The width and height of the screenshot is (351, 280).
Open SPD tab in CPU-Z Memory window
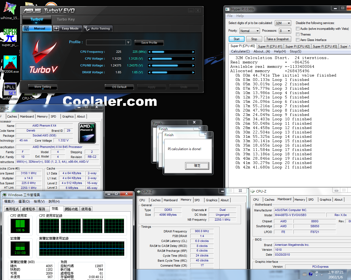[197, 200]
